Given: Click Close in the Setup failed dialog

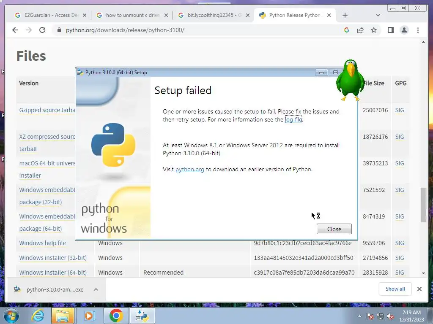Looking at the screenshot, I should [334, 229].
